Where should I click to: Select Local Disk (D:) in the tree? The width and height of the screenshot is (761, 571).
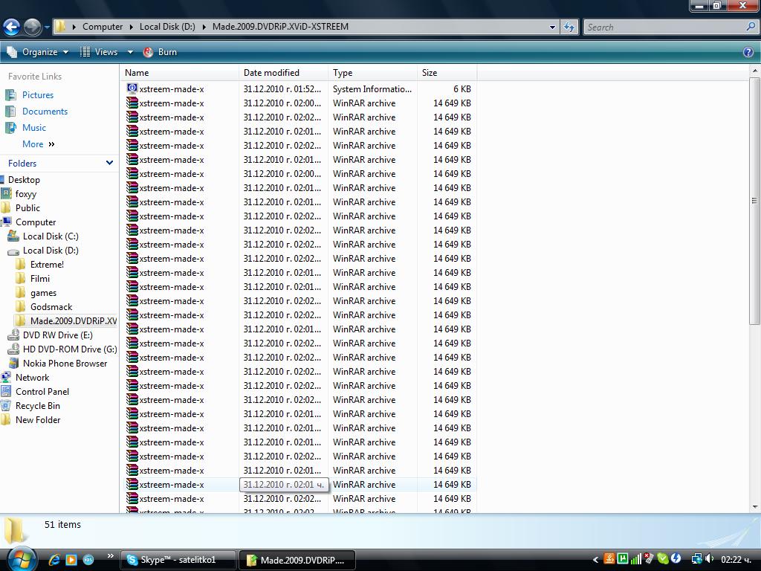pos(51,250)
